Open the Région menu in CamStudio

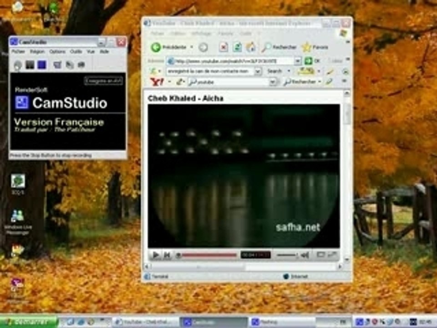(37, 51)
